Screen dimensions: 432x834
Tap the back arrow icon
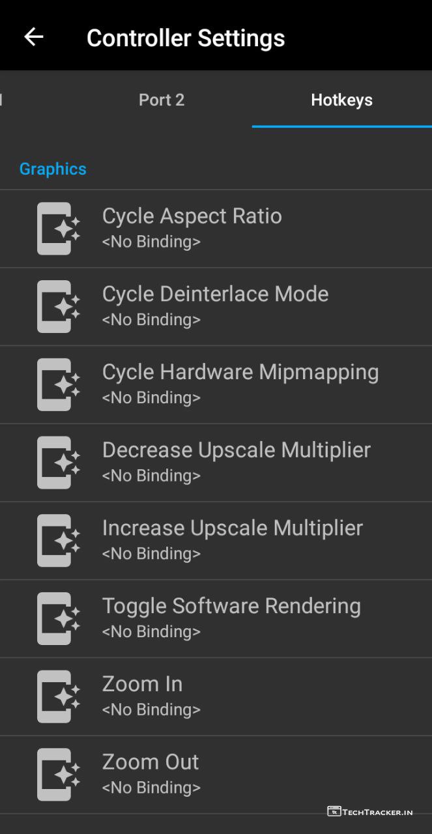coord(34,37)
